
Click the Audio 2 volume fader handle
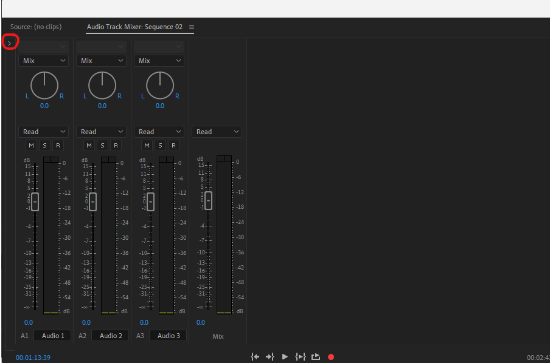click(x=92, y=201)
